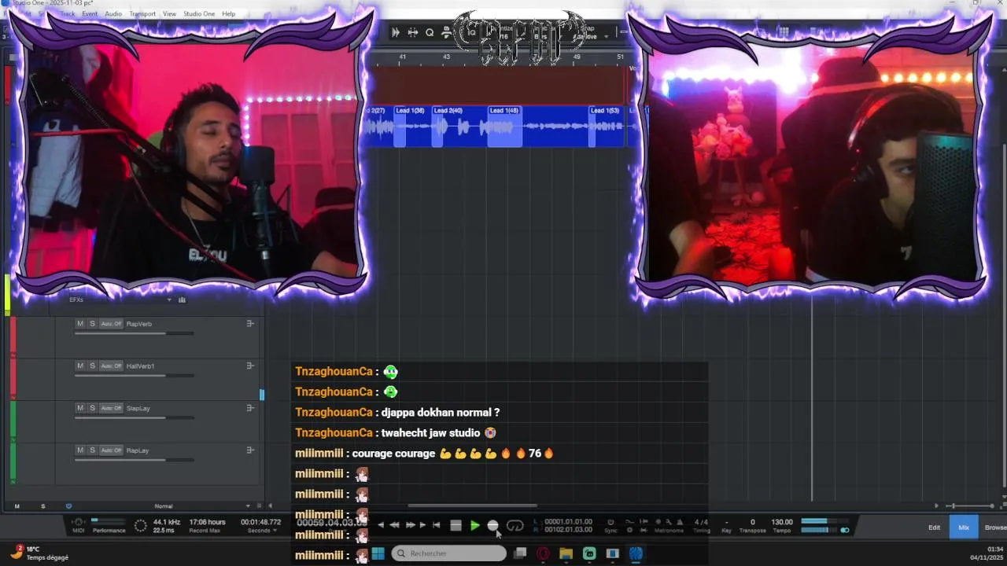Image resolution: width=1007 pixels, height=566 pixels.
Task: Solo the RapLay track
Action: (x=92, y=450)
